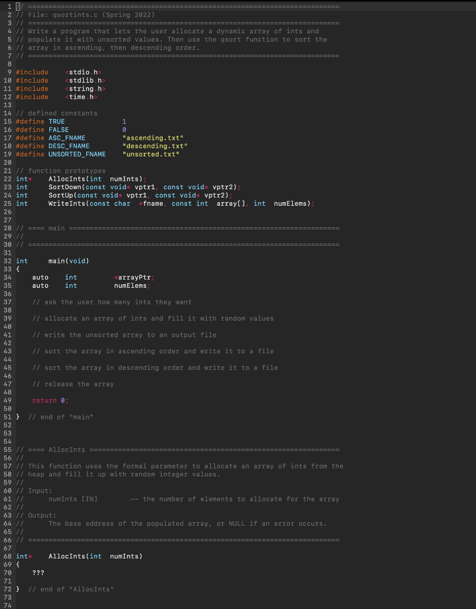Click the ASC_FNAME define on line 17
This screenshot has height=609, width=476.
[66, 137]
